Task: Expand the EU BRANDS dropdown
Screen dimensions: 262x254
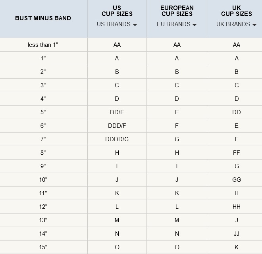Action: coord(177,24)
